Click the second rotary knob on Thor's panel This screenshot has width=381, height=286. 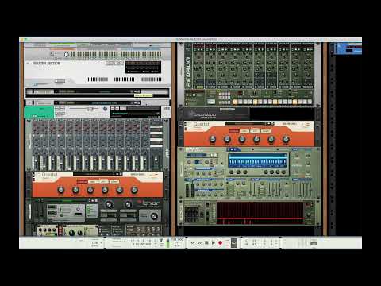coord(128,204)
